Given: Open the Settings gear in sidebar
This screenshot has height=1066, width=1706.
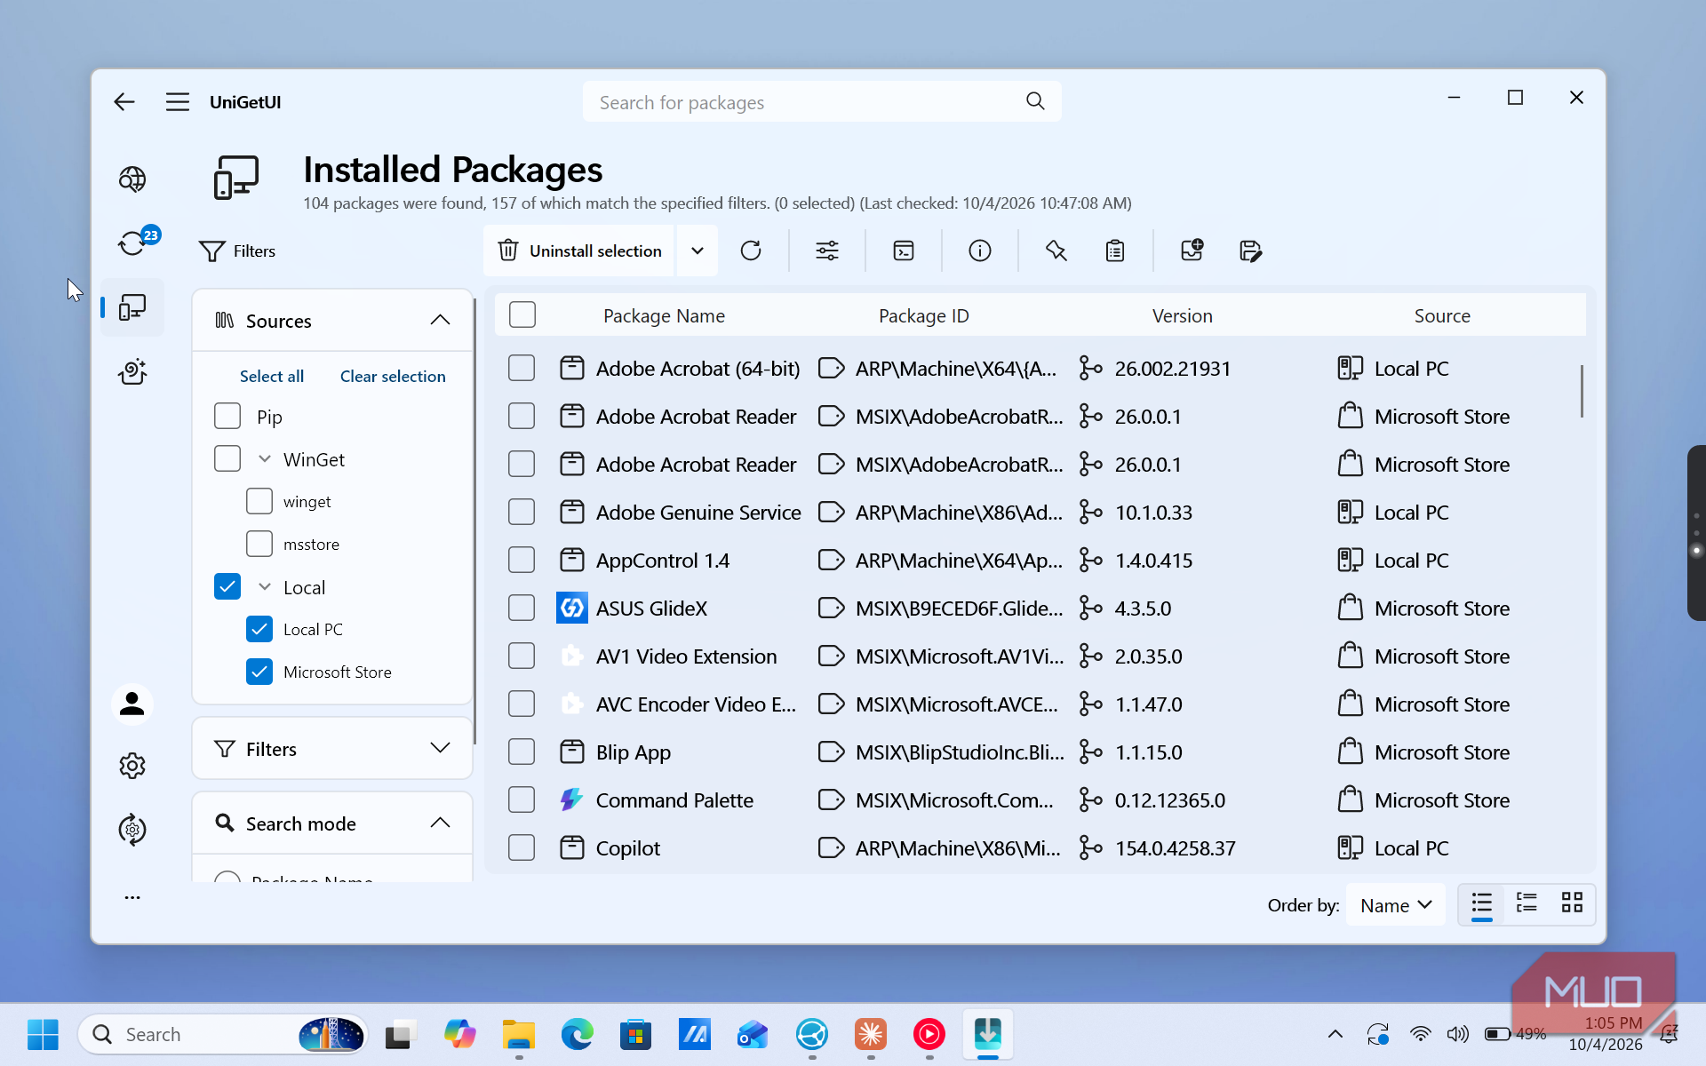Looking at the screenshot, I should coord(132,766).
